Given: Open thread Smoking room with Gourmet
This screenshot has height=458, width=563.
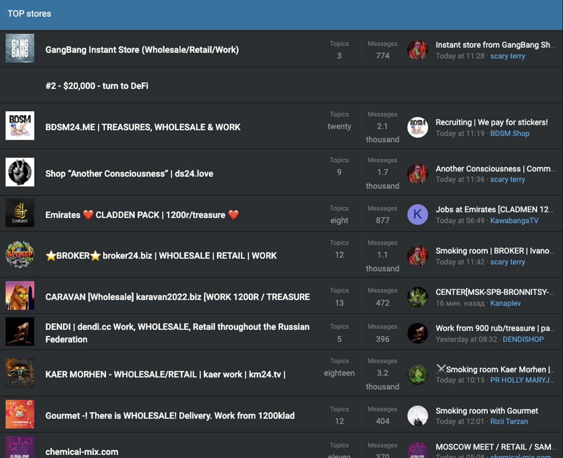Looking at the screenshot, I should pyautogui.click(x=487, y=411).
